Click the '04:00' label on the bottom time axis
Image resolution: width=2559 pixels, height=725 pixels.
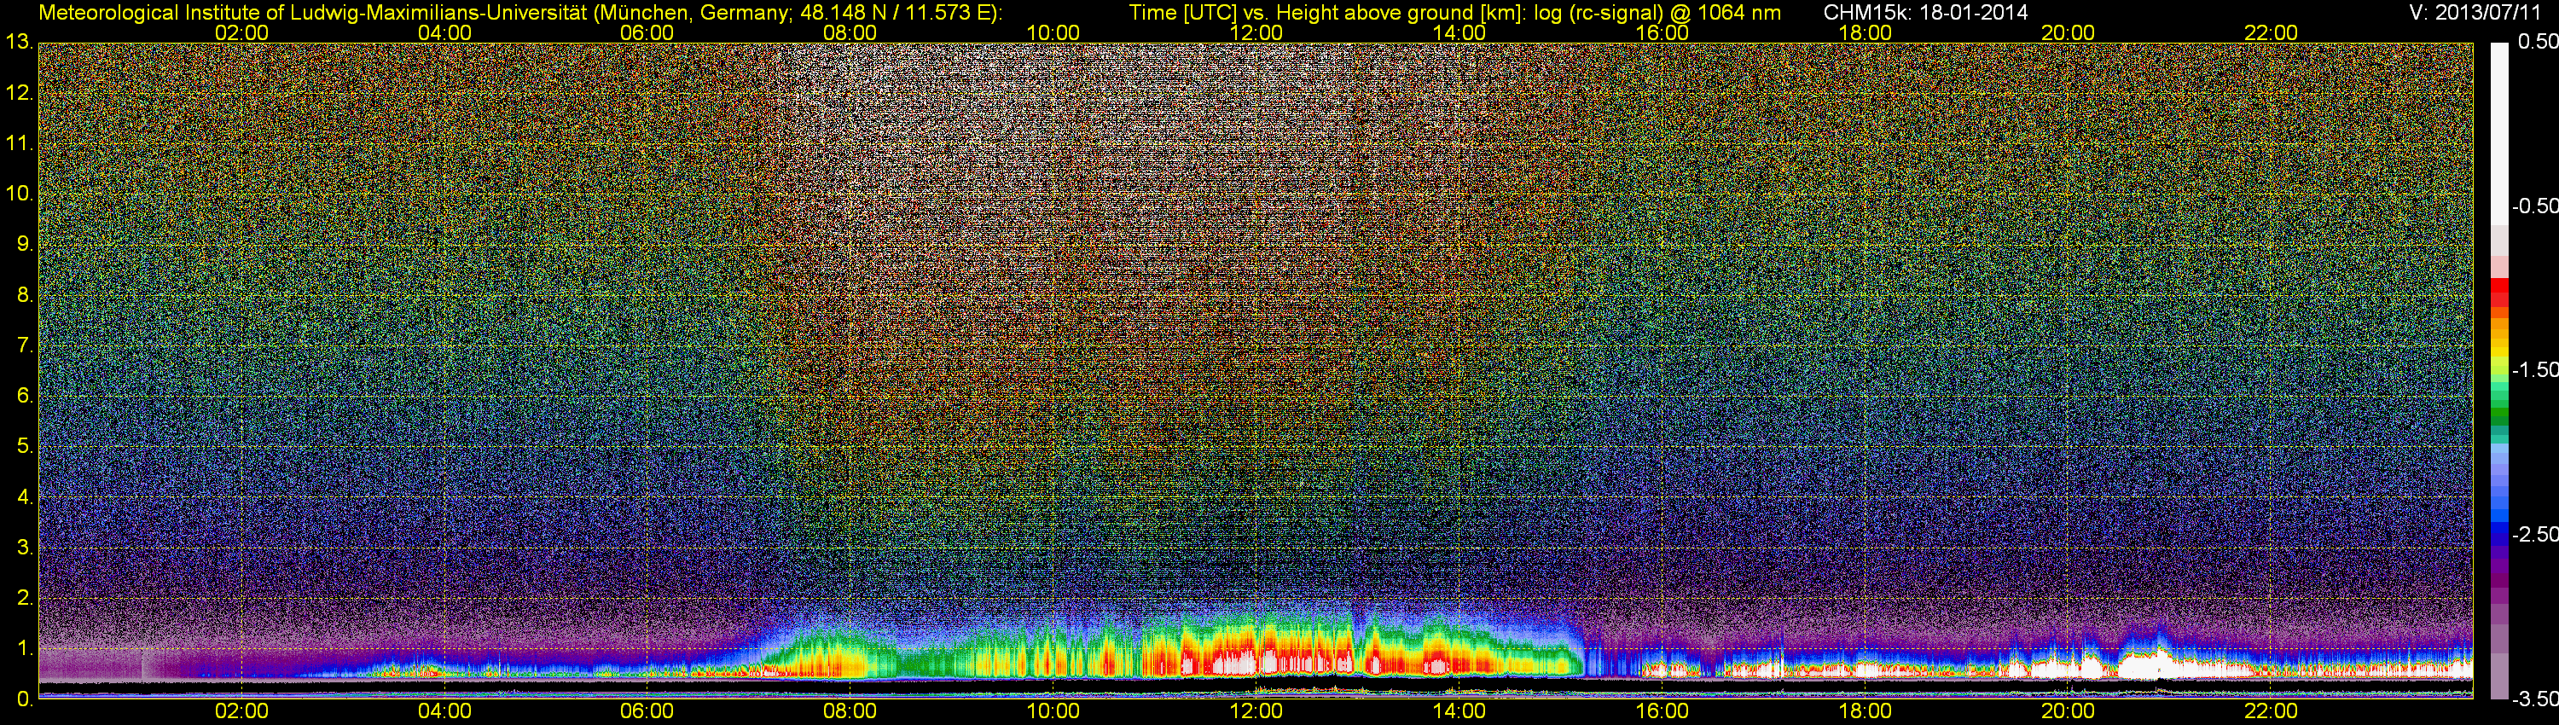click(444, 711)
